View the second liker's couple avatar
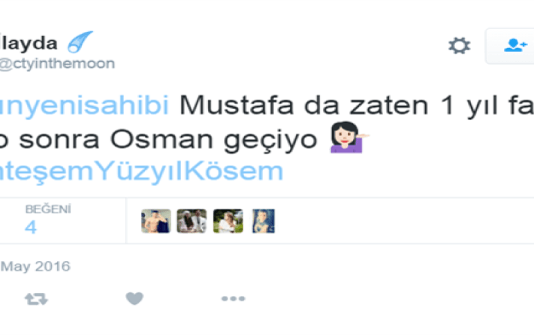534x336 pixels. tap(191, 221)
